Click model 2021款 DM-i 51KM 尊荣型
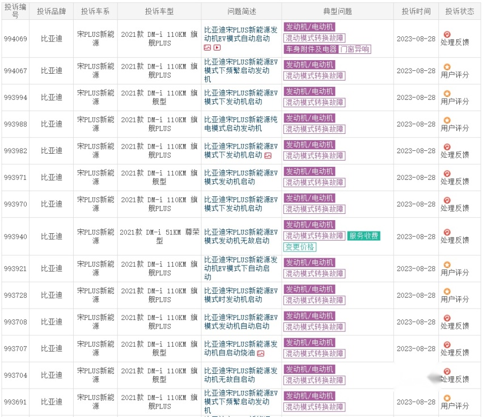The height and width of the screenshot is (417, 483). pos(159,237)
